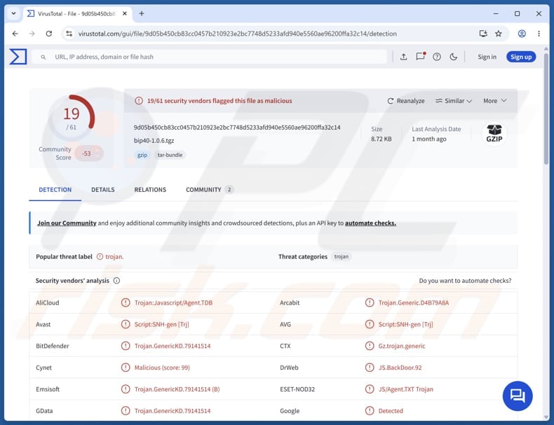Click the 1 month ago analysis date
This screenshot has width=554, height=425.
tap(429, 139)
